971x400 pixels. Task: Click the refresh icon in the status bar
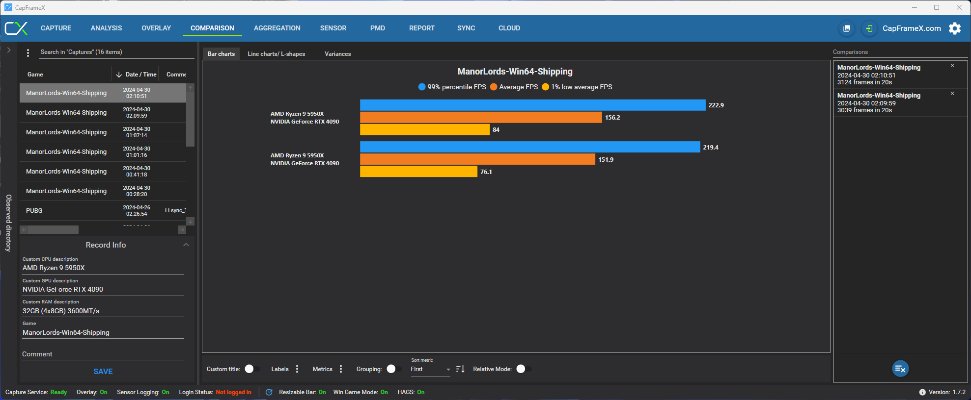pyautogui.click(x=269, y=392)
